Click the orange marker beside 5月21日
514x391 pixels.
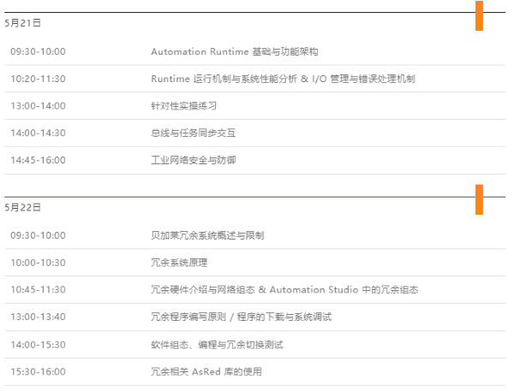click(x=479, y=15)
